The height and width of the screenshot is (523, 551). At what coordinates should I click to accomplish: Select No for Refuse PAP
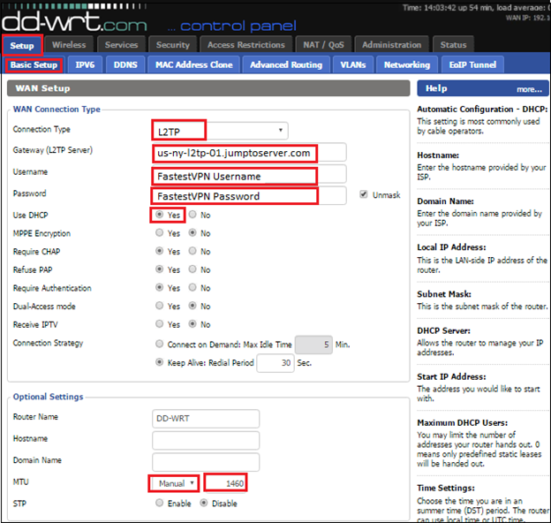point(192,269)
